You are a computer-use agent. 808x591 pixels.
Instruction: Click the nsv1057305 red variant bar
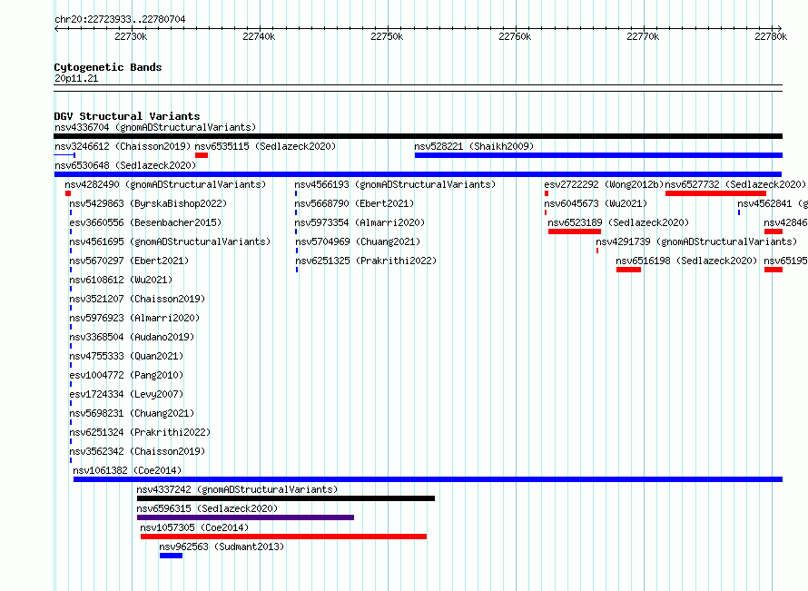tap(283, 537)
